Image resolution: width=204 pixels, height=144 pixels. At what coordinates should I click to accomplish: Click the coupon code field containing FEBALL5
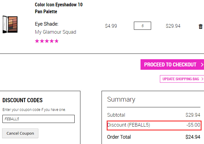[x=38, y=119]
